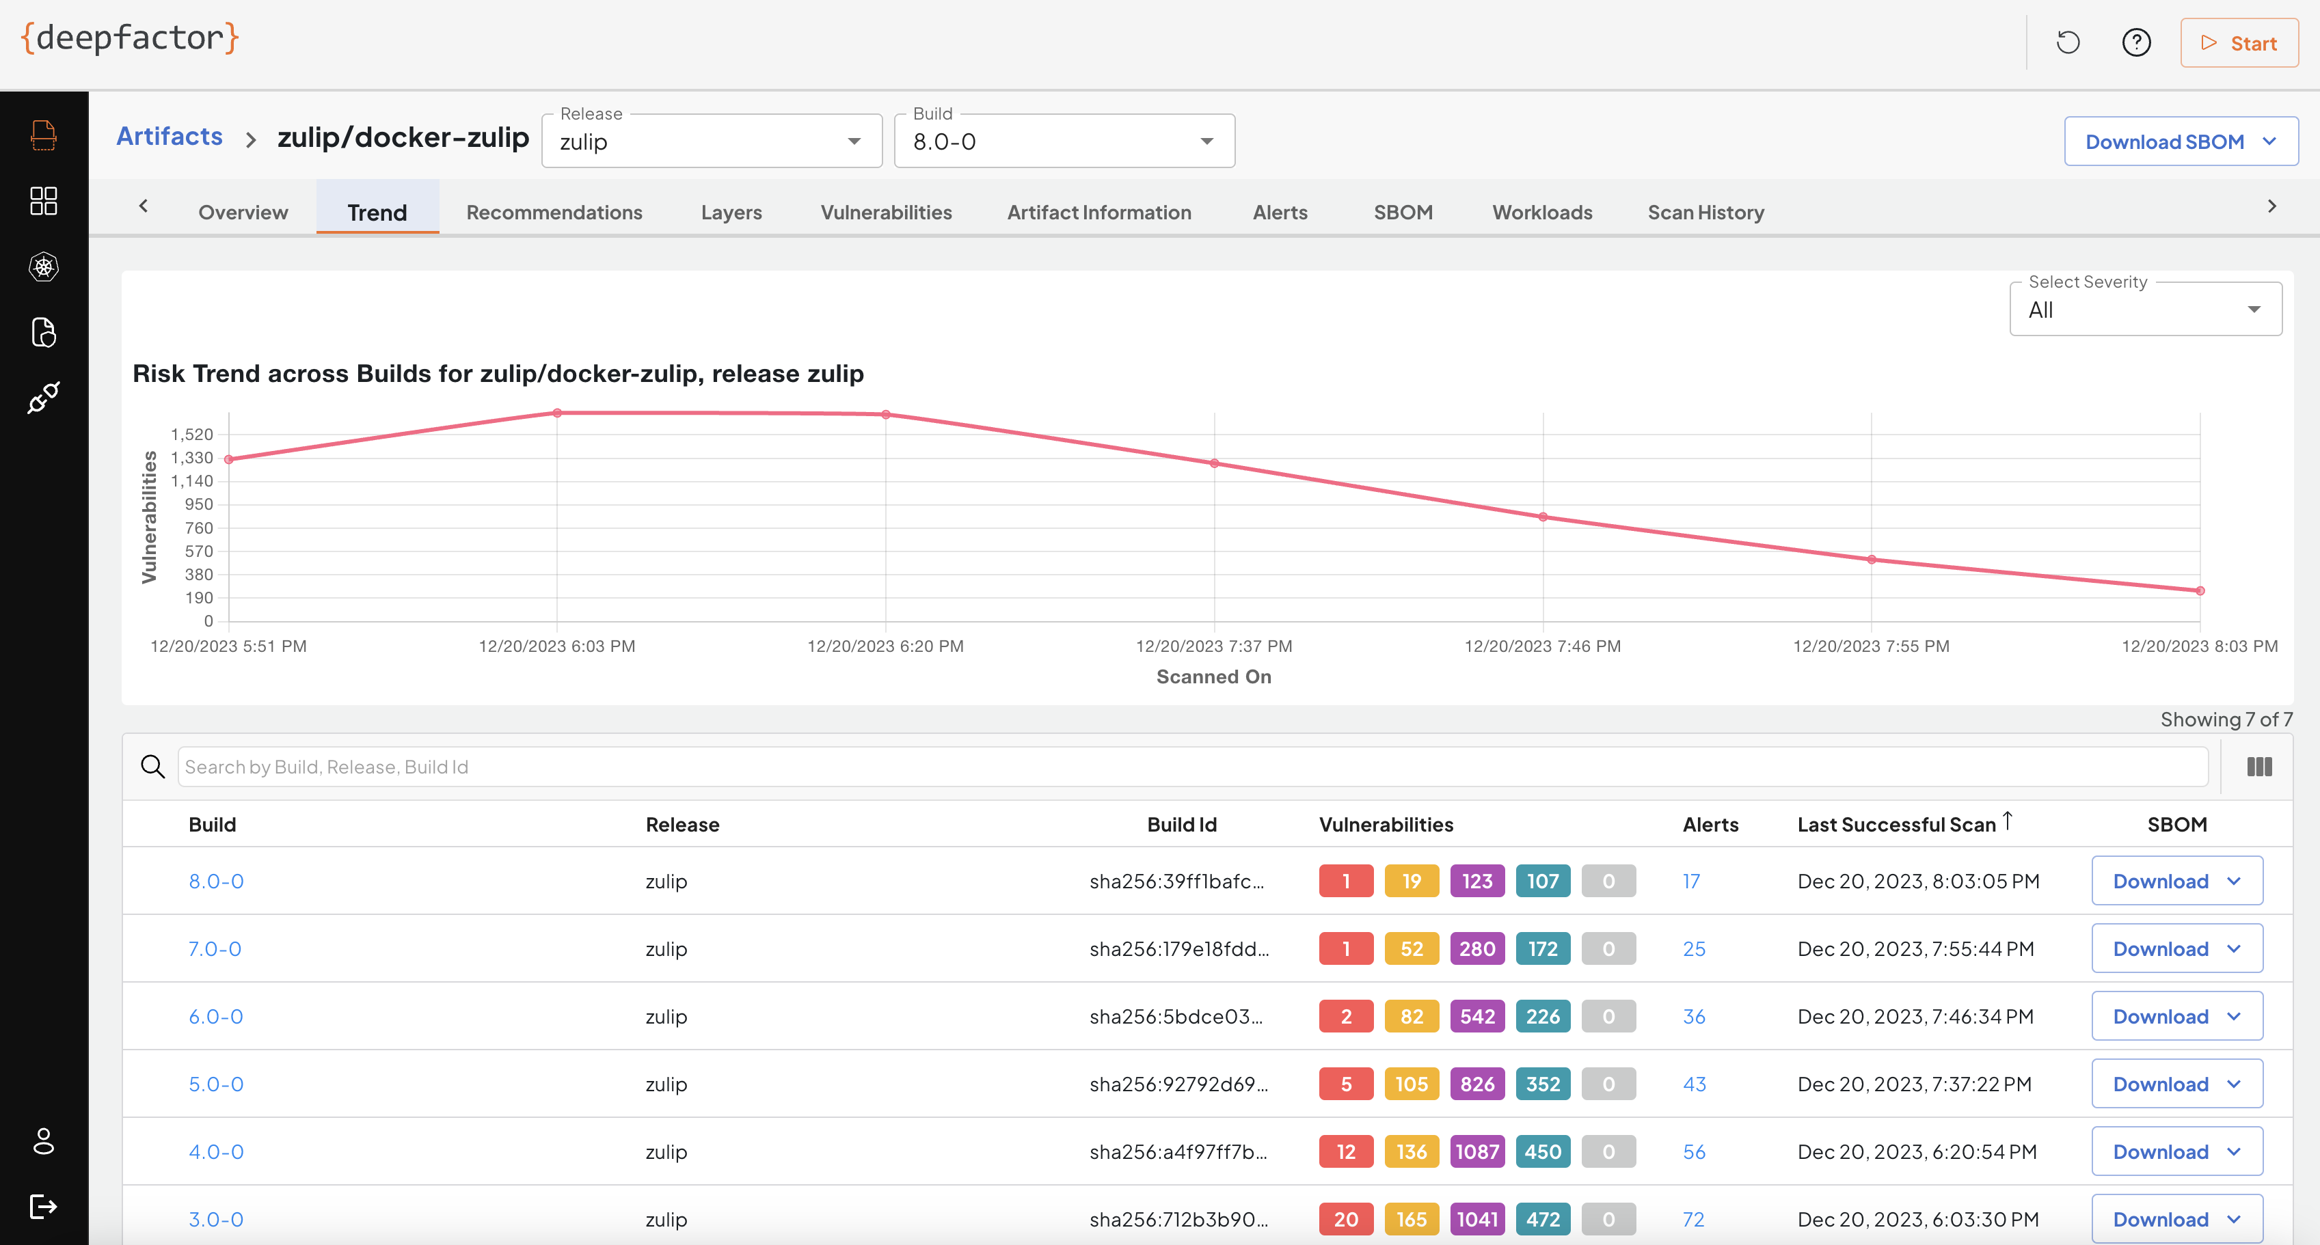
Task: Click the search magnifier icon in the table
Action: point(152,766)
